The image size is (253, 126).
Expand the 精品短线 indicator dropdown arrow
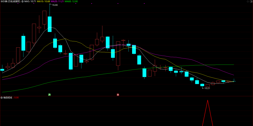2,98
